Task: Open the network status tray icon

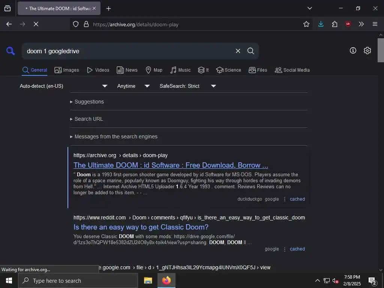Action: pos(327,280)
